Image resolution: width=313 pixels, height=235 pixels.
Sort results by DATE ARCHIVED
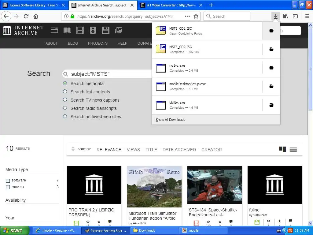[x=179, y=150]
